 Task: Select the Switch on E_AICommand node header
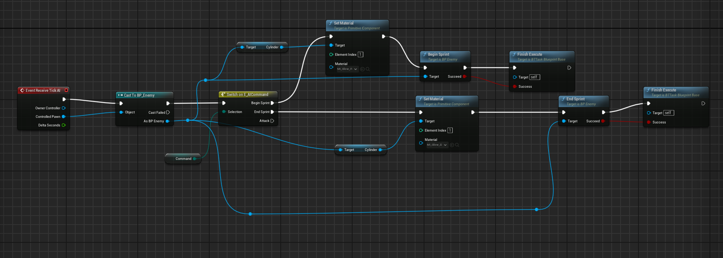tap(247, 95)
